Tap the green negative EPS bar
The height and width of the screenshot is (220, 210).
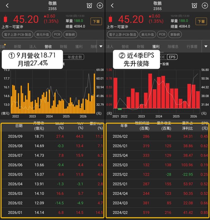(120, 109)
